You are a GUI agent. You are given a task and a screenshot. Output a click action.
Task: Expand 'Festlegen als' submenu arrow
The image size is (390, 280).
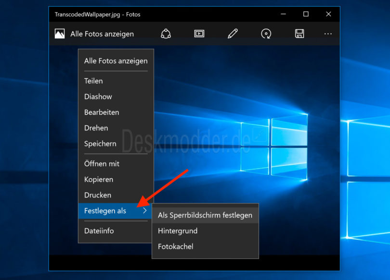point(144,211)
